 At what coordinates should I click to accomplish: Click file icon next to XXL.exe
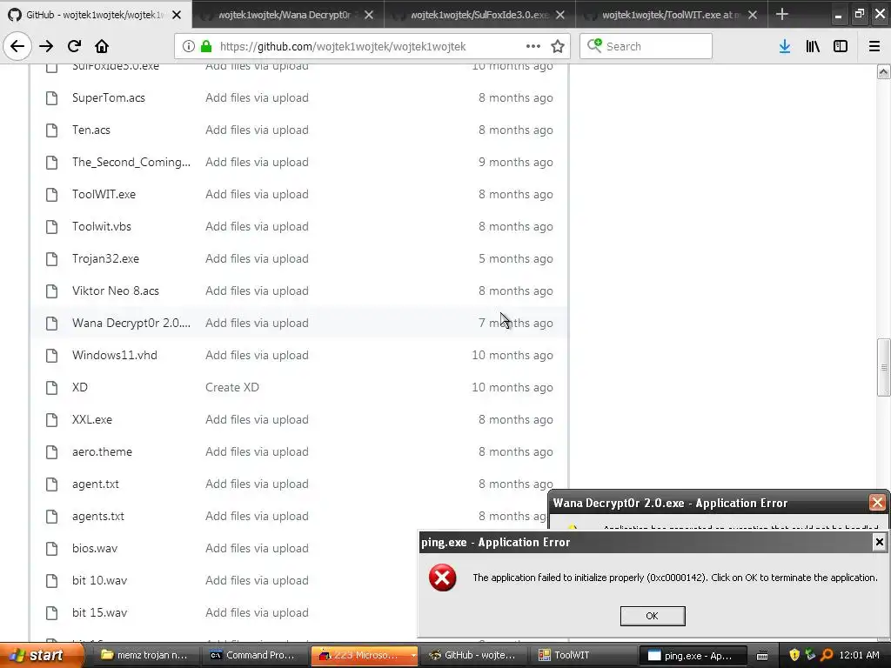coord(51,419)
